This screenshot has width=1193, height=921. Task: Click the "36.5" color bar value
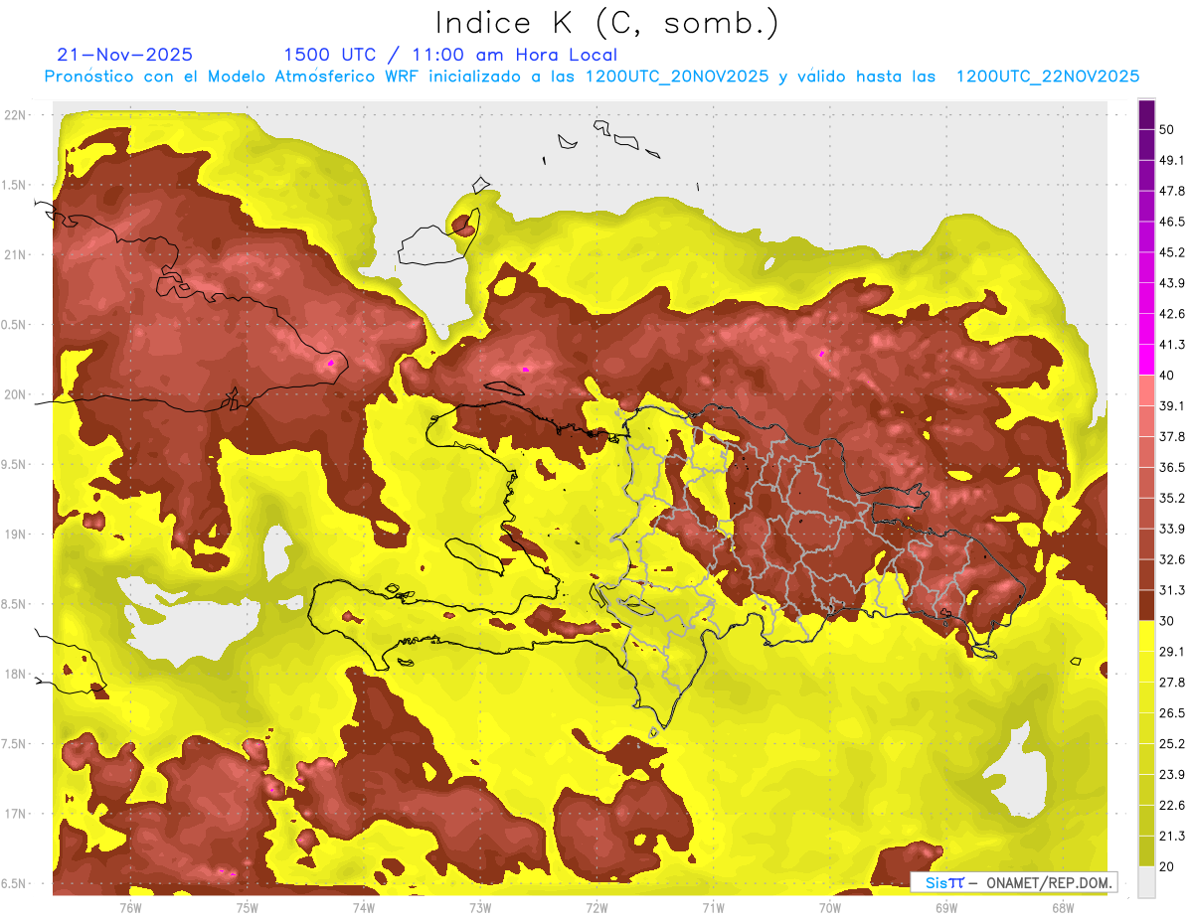(x=1172, y=468)
